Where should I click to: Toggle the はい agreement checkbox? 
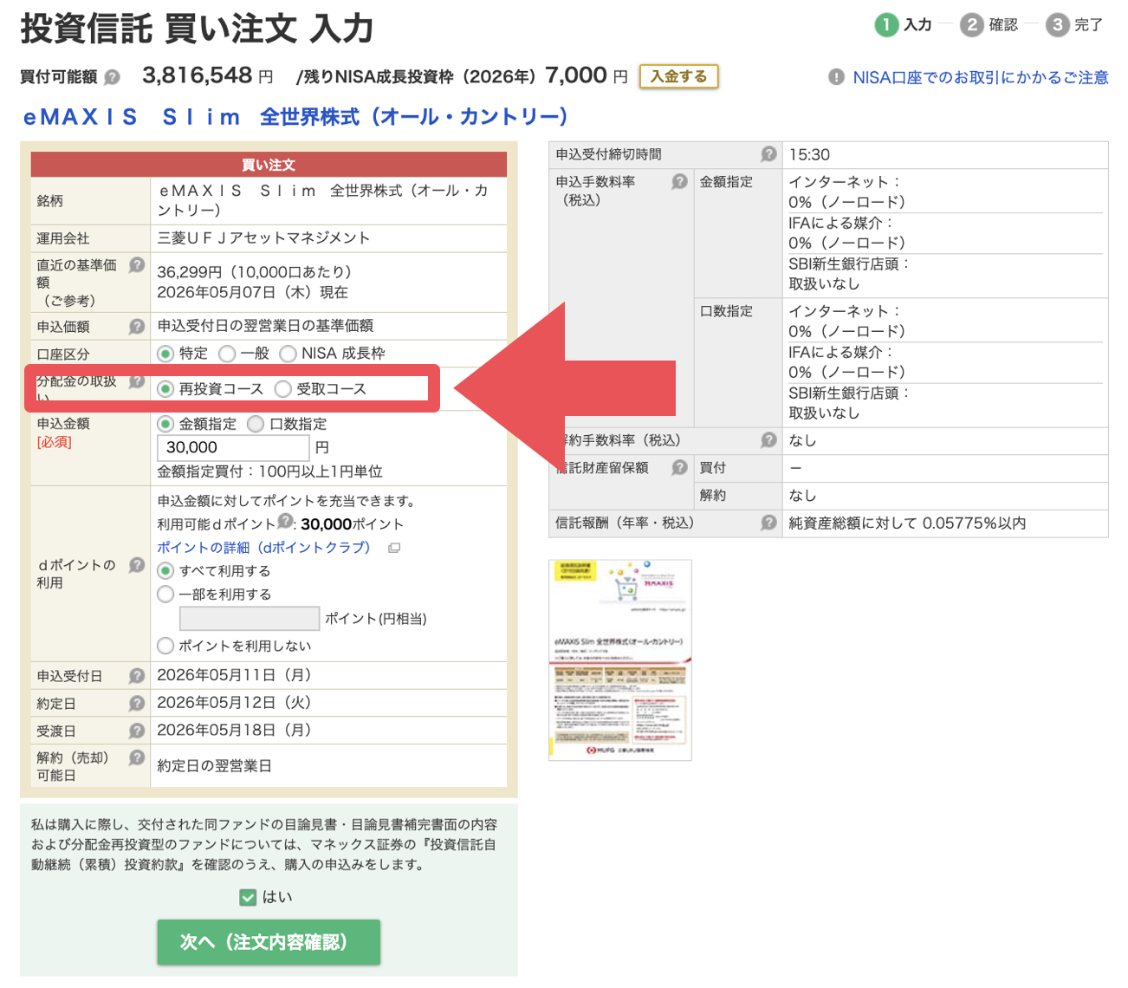pos(248,897)
